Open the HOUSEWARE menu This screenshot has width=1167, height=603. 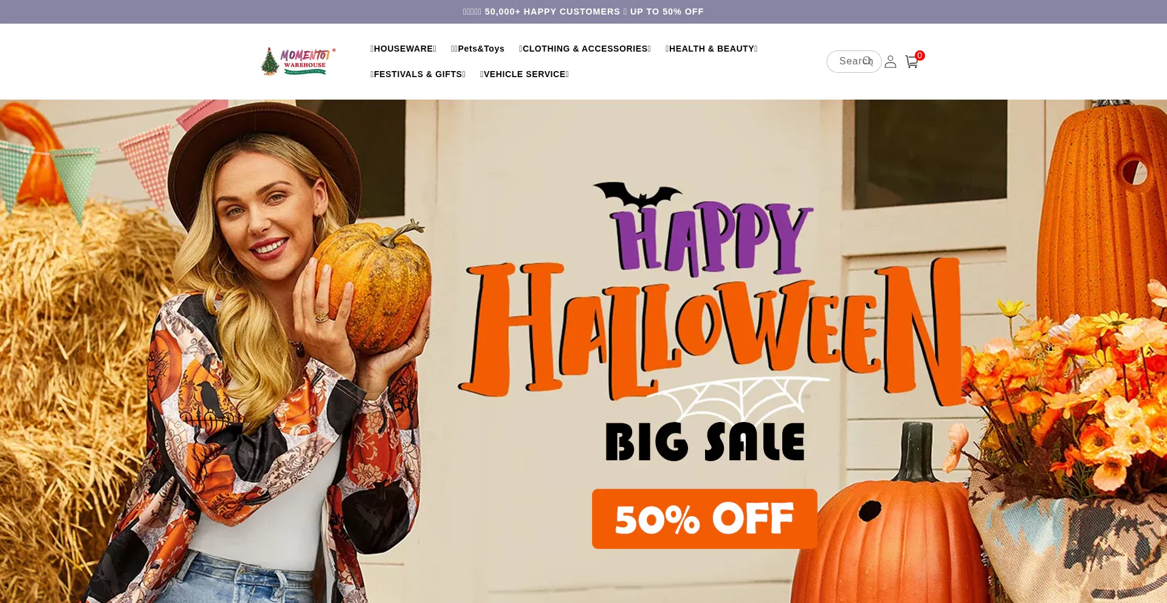click(404, 49)
